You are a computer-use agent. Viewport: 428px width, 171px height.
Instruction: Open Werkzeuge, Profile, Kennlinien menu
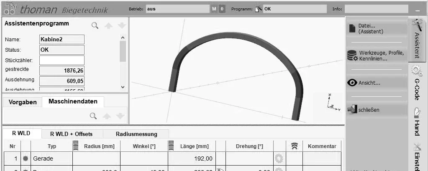pos(376,56)
